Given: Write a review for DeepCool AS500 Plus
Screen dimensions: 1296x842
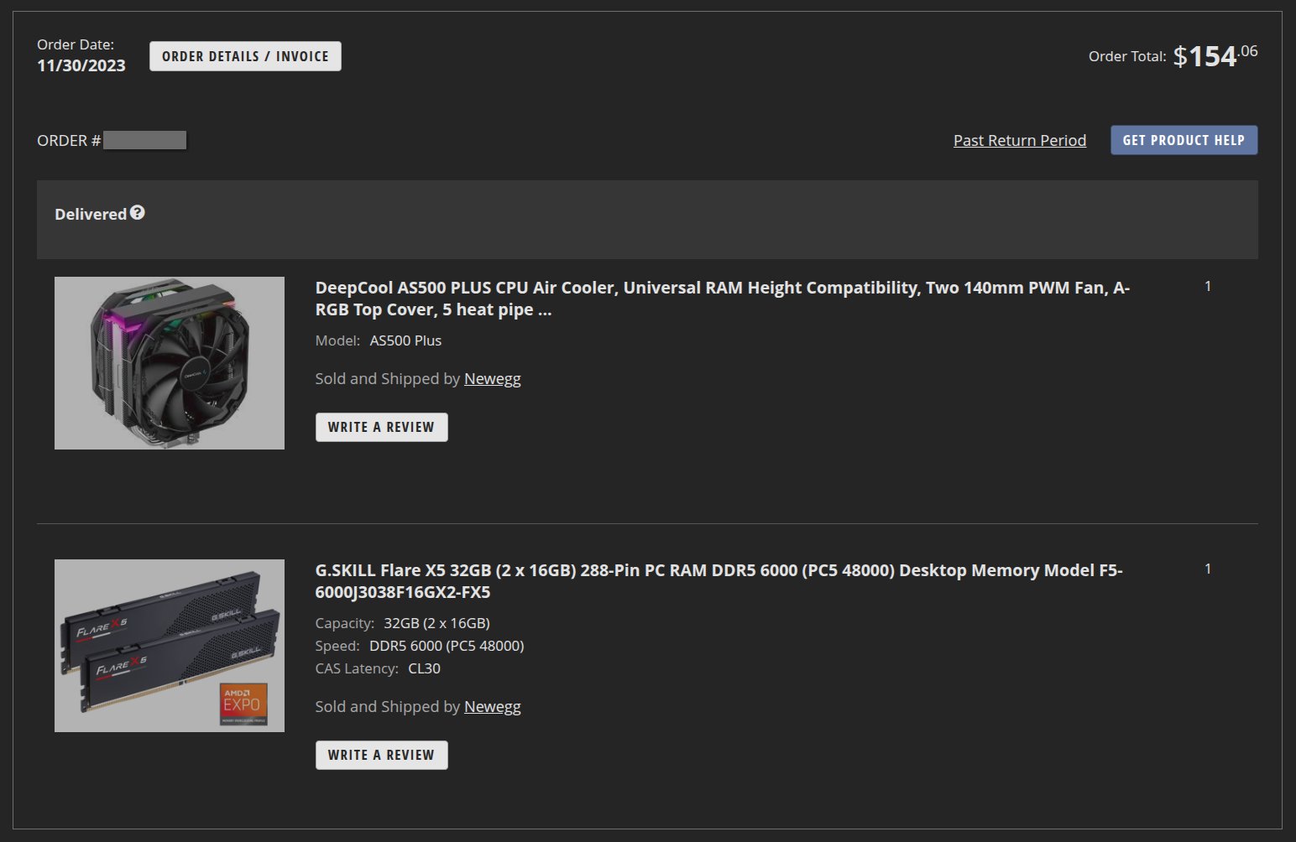Looking at the screenshot, I should tap(381, 427).
